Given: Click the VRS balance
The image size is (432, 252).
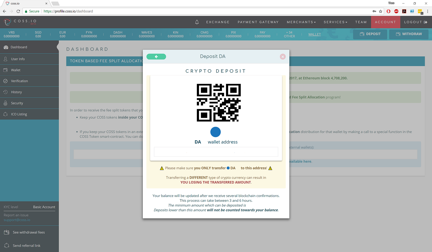Looking at the screenshot, I should point(12,34).
